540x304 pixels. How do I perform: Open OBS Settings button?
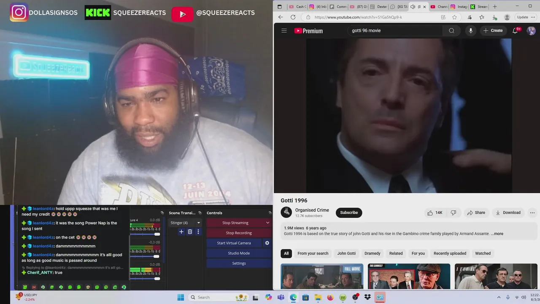pyautogui.click(x=239, y=263)
